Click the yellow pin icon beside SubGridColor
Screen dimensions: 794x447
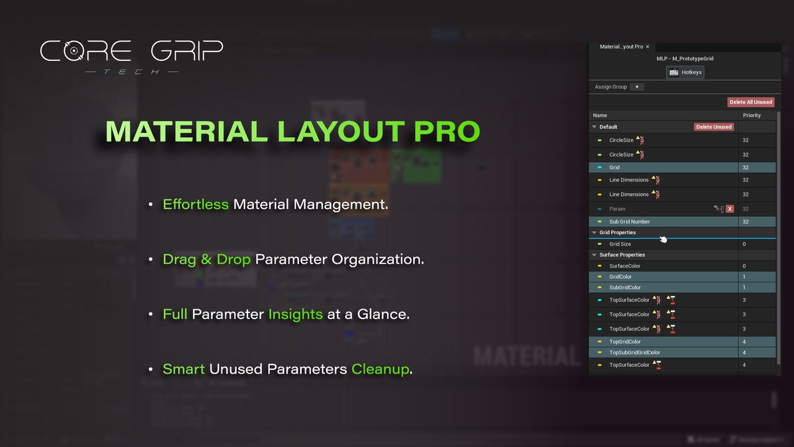[600, 287]
